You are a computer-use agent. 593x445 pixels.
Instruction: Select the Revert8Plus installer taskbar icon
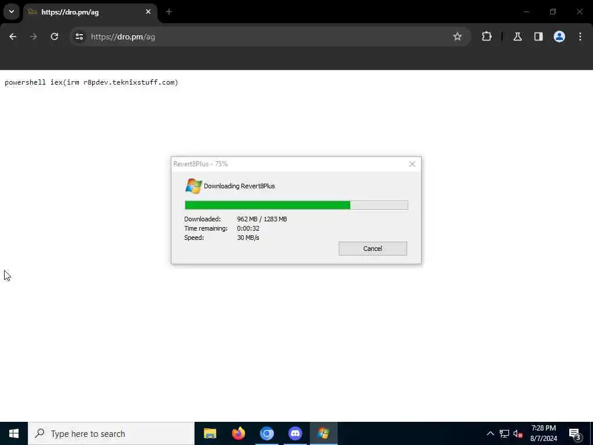tap(323, 433)
